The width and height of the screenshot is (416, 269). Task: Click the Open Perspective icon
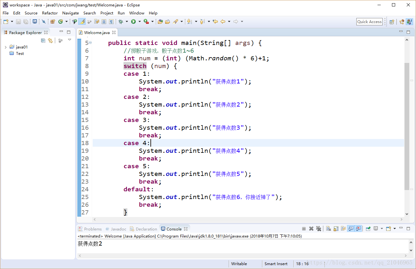(392, 22)
